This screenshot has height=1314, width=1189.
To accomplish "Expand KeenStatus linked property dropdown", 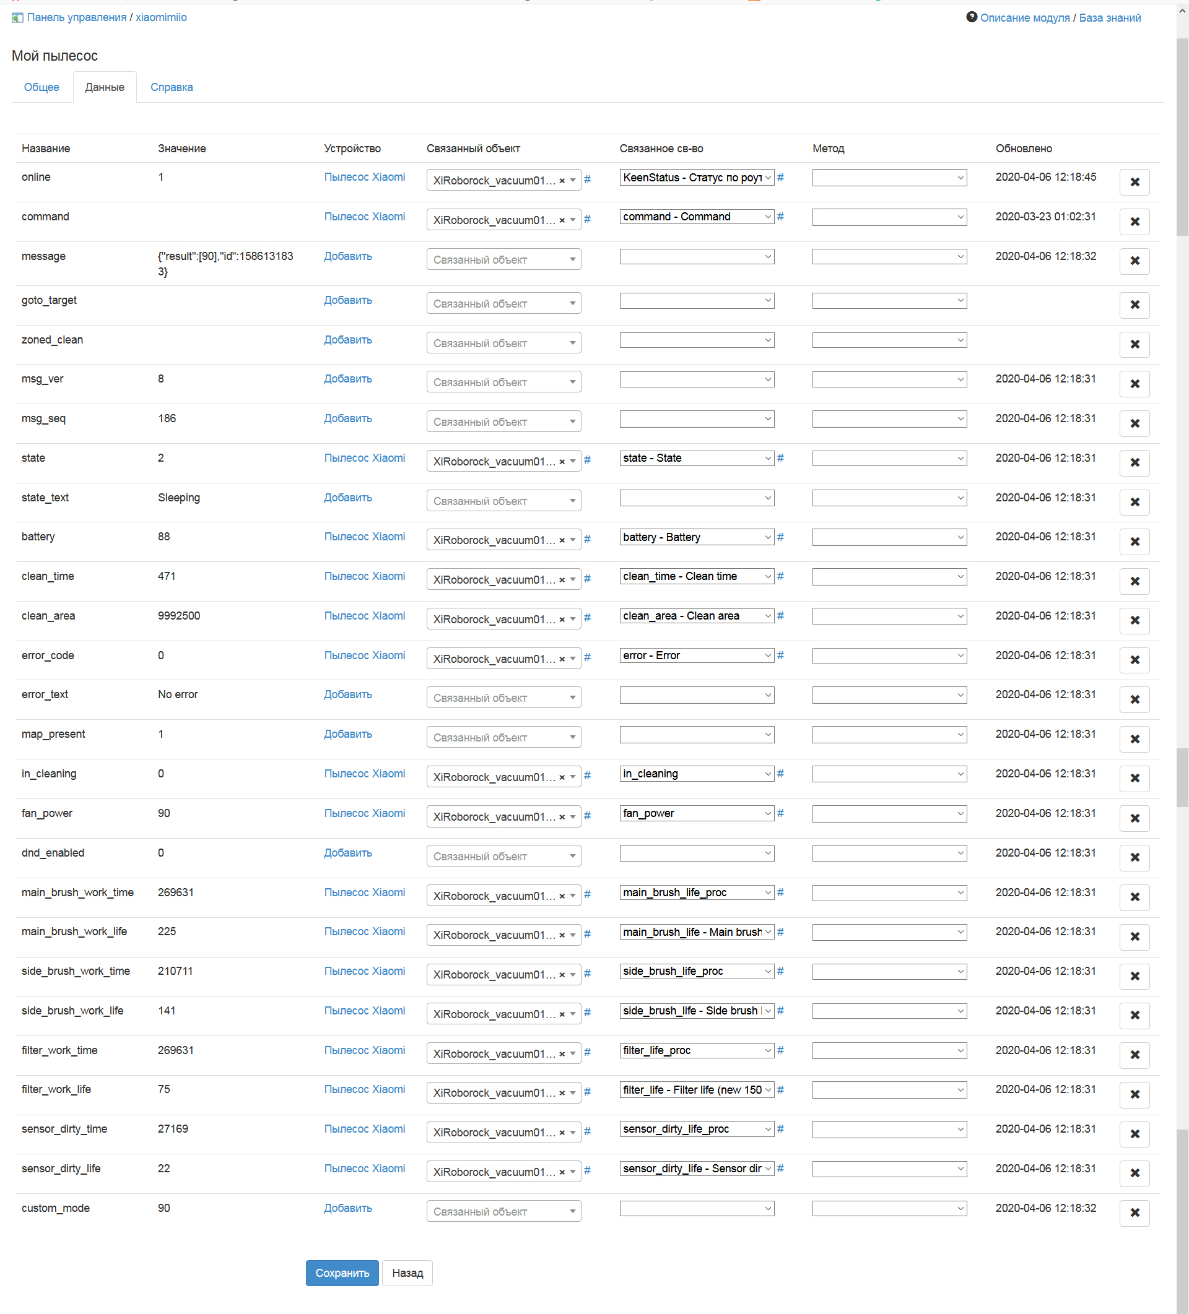I will click(696, 177).
